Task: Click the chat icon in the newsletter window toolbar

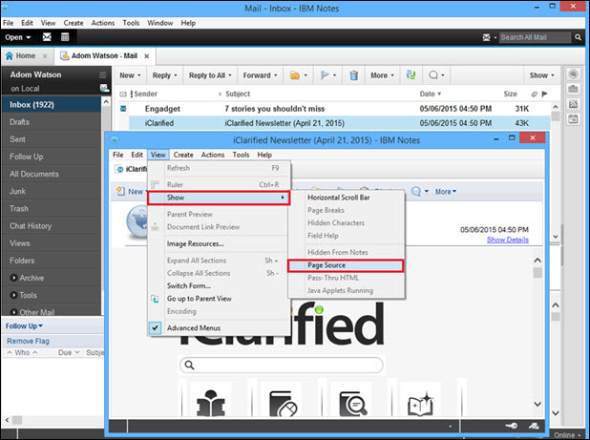Action: (416, 192)
